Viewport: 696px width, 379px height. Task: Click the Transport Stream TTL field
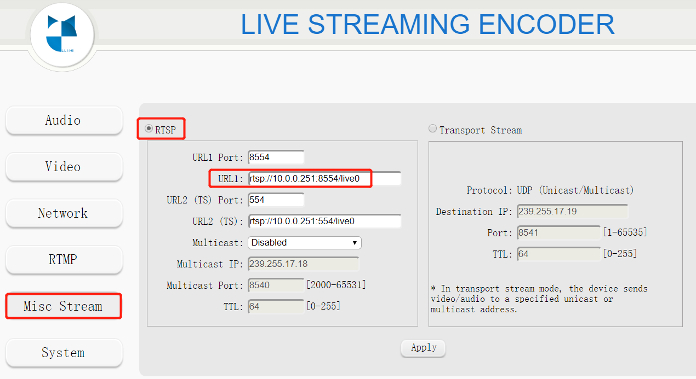(x=558, y=254)
